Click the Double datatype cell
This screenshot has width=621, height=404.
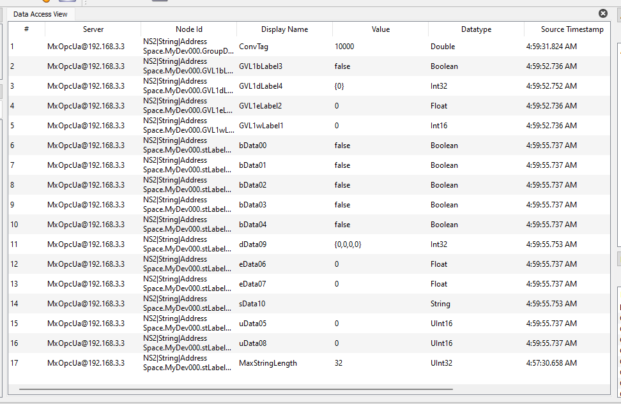tap(442, 47)
